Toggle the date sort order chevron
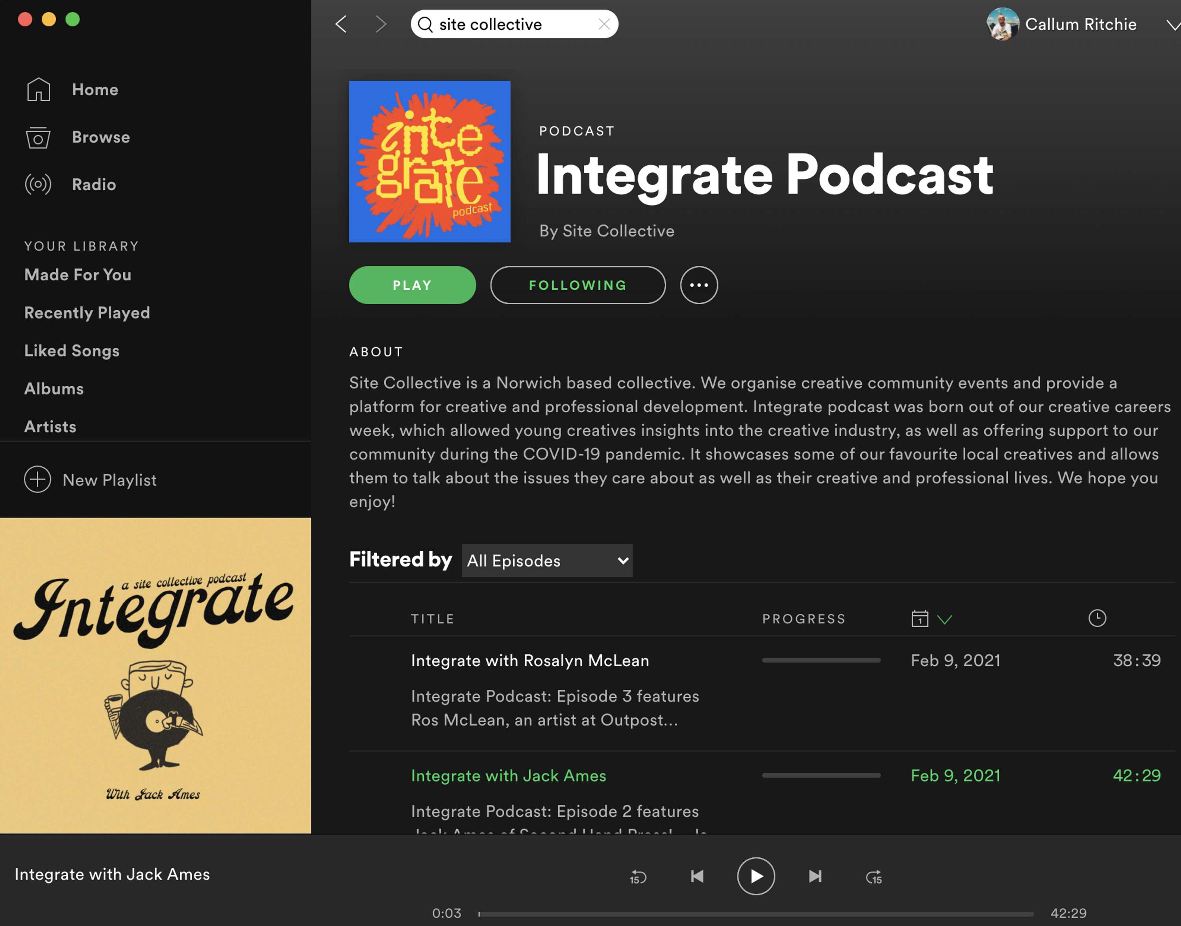The width and height of the screenshot is (1181, 926). click(944, 619)
